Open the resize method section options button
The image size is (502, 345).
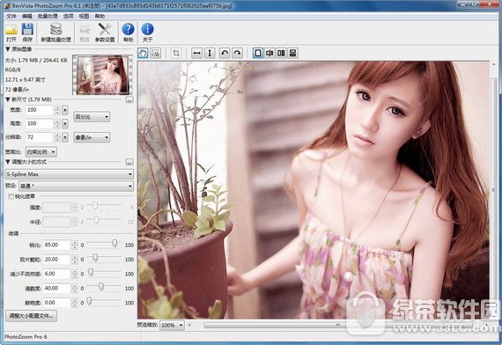129,162
